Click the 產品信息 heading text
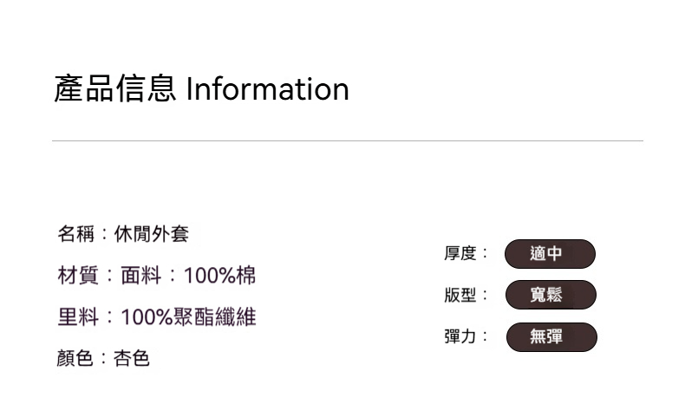Viewport: 685px width, 417px height. coord(115,89)
